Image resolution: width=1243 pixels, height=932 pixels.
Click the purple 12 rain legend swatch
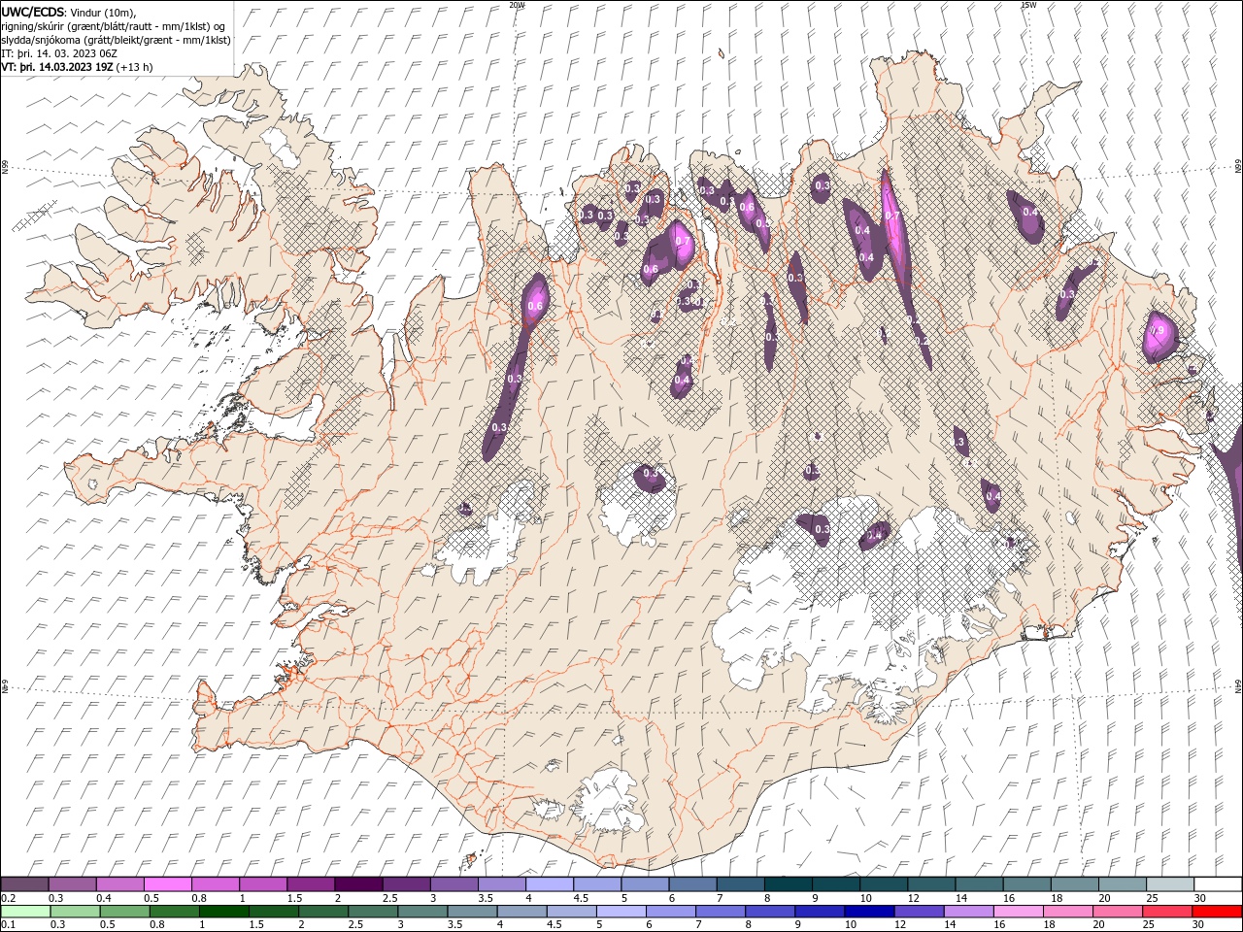918,912
